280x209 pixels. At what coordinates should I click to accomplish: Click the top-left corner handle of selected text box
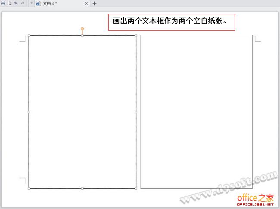click(29, 36)
